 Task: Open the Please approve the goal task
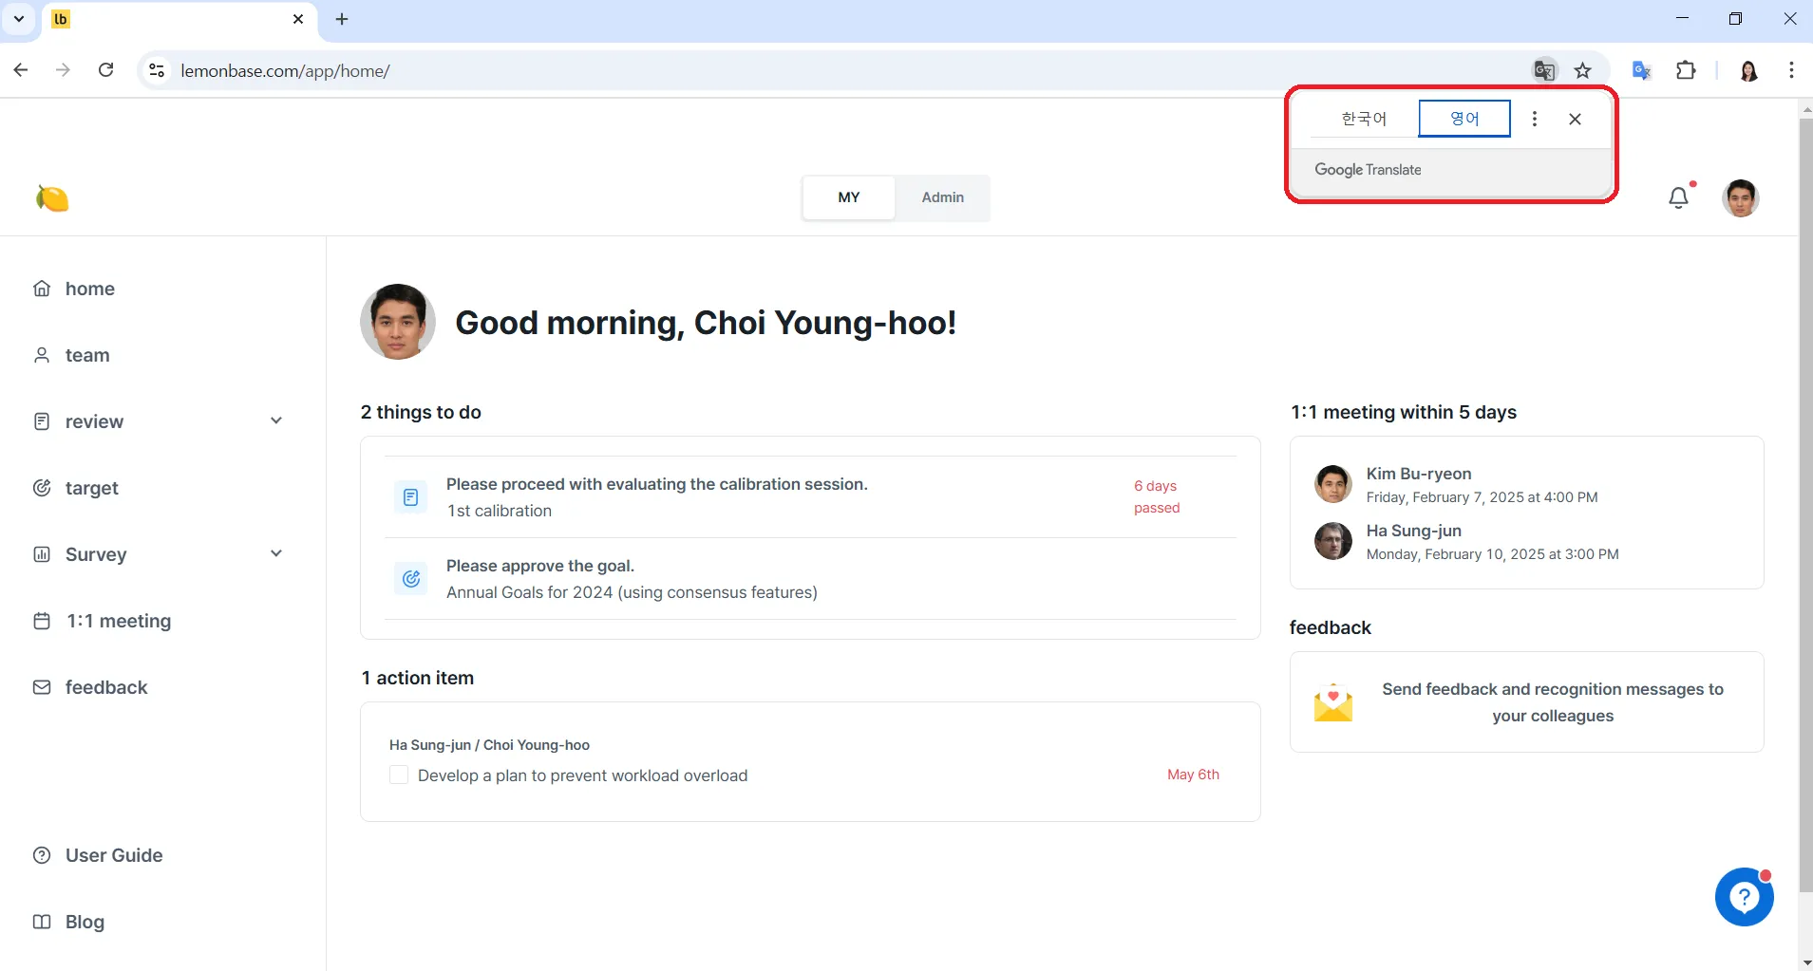pos(810,579)
